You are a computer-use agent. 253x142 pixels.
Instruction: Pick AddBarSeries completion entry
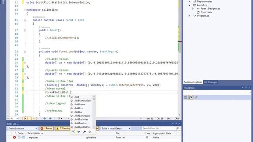(81, 120)
